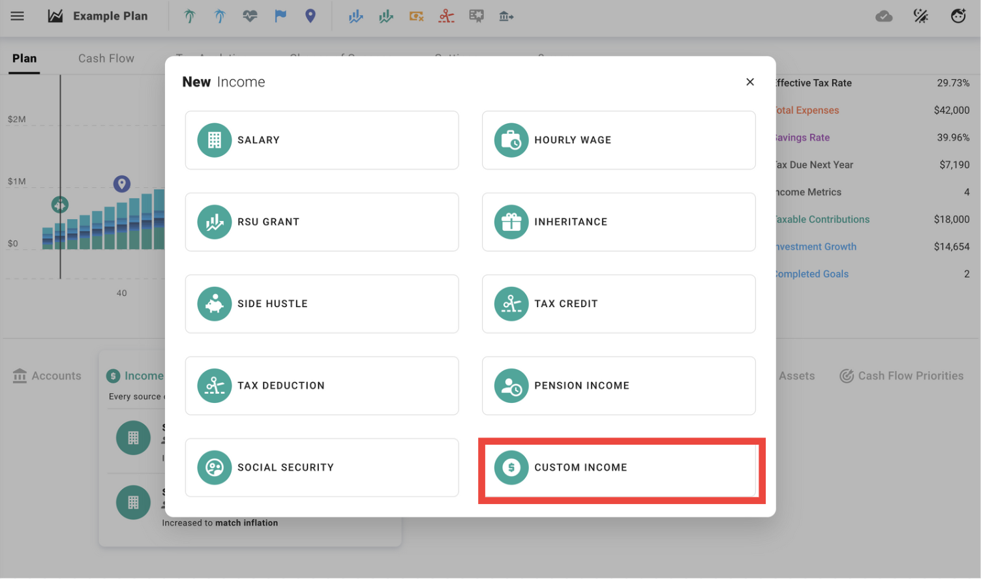
Task: Switch to the Cash Flow tab
Action: 106,58
